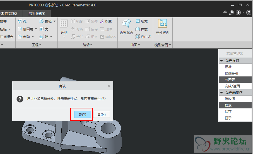This screenshot has height=154, width=253.
Task: Decline regeneration with 否(N) button
Action: click(102, 115)
